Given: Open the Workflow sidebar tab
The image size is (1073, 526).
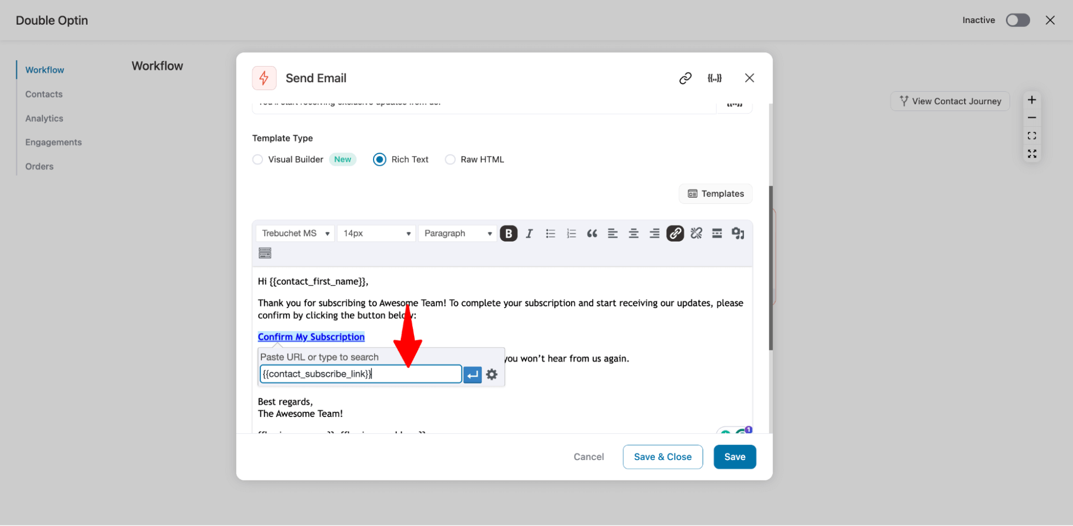Looking at the screenshot, I should [45, 70].
